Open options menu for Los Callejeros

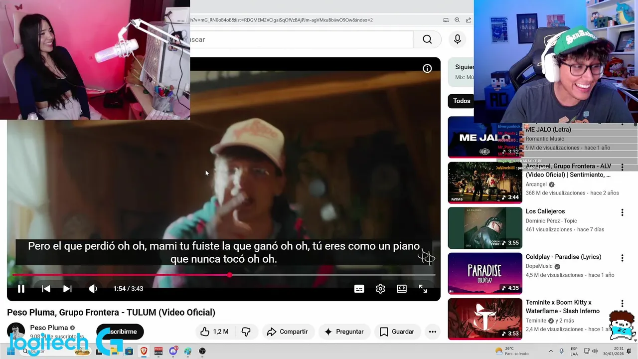tap(622, 212)
